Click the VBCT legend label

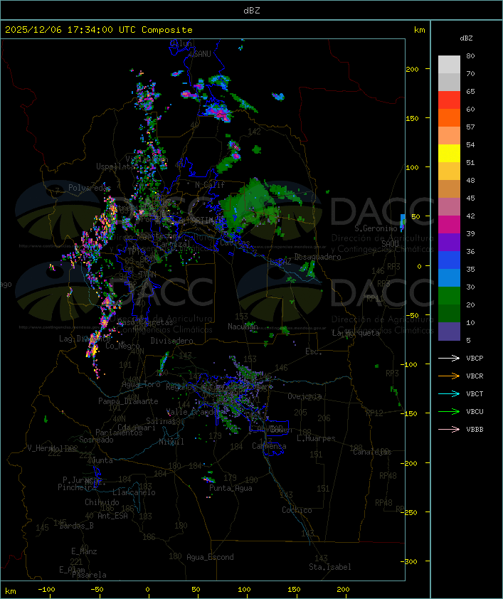click(475, 394)
